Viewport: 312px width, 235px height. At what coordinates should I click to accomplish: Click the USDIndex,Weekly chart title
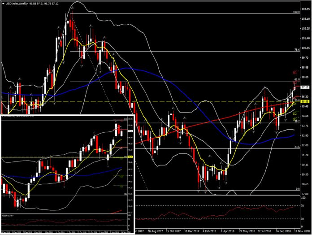[16, 4]
